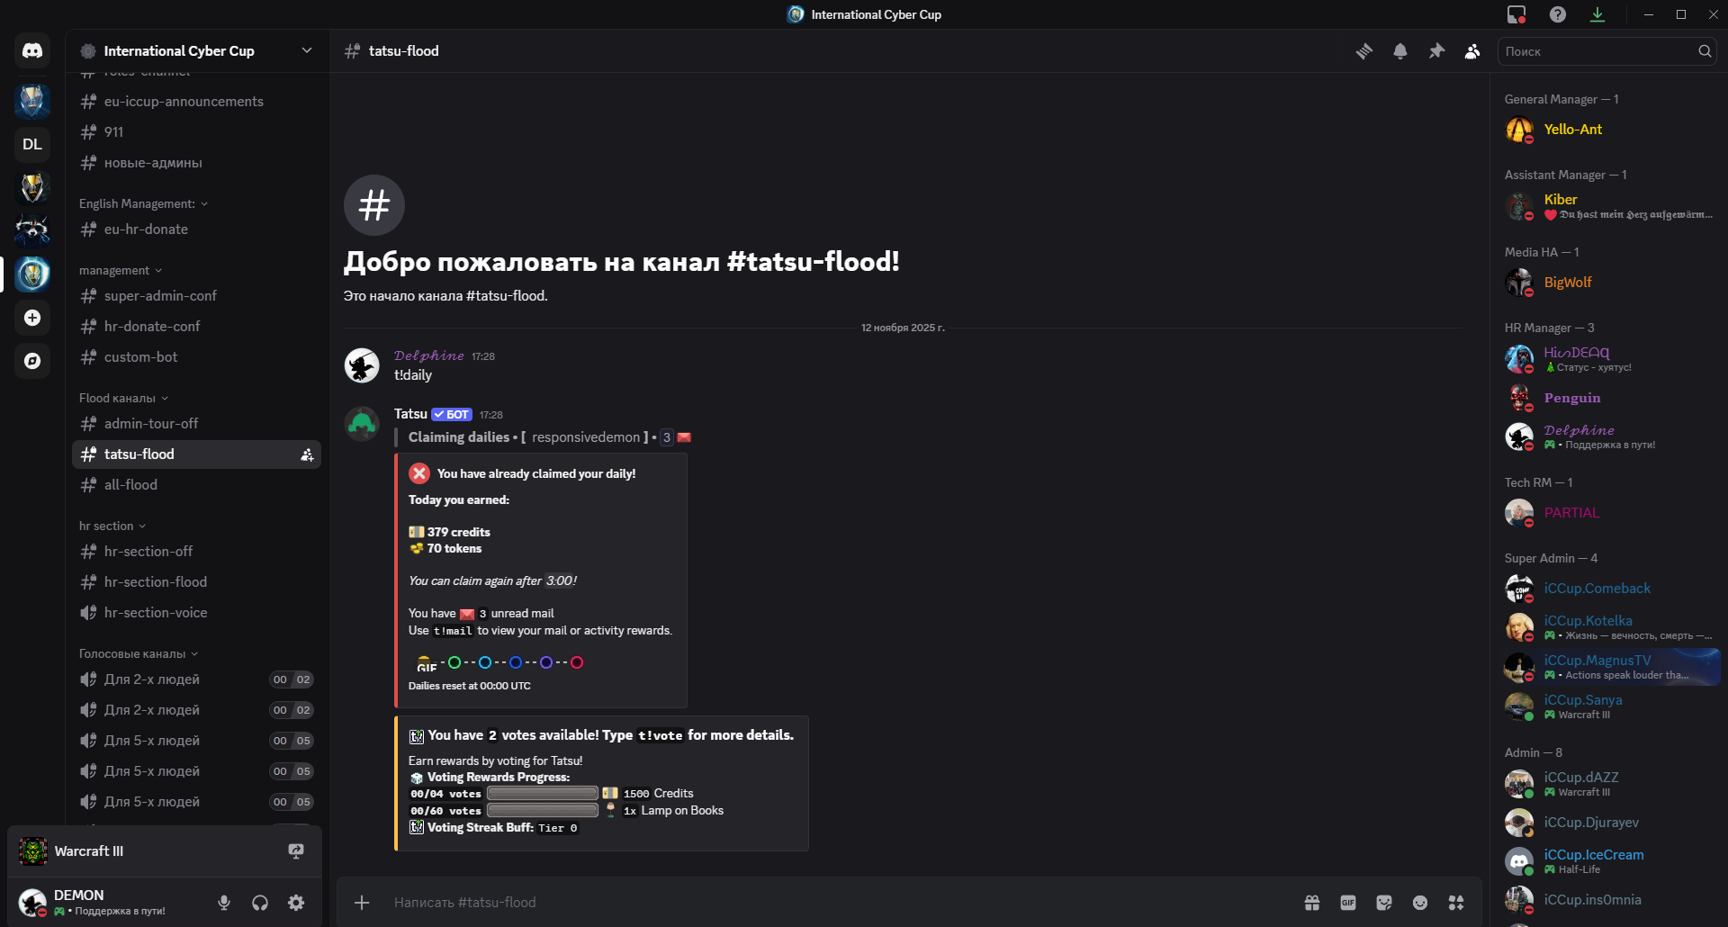Viewport: 1728px width, 927px height.
Task: Open Discord direct messages home
Action: coord(32,51)
